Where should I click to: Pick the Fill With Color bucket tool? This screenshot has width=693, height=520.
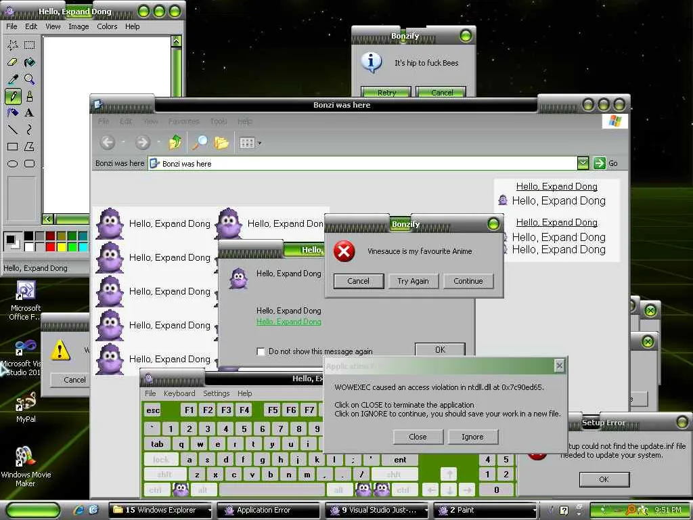30,62
